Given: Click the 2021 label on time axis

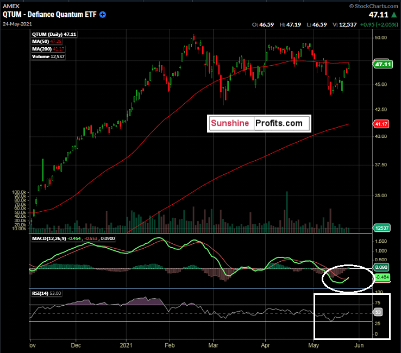Looking at the screenshot, I should pos(126,345).
